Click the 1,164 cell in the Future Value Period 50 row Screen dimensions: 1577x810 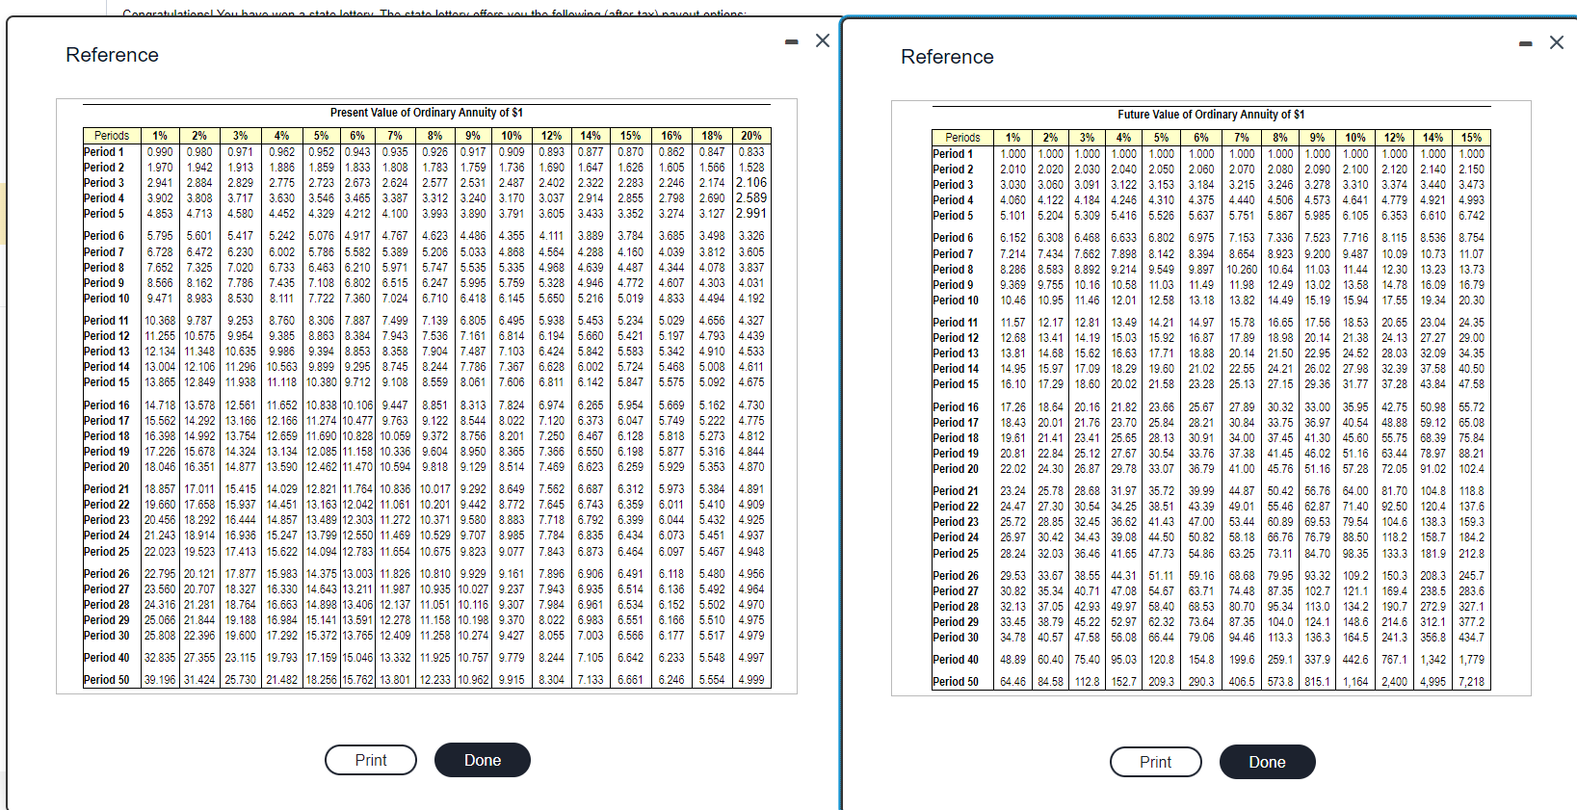pos(1355,682)
